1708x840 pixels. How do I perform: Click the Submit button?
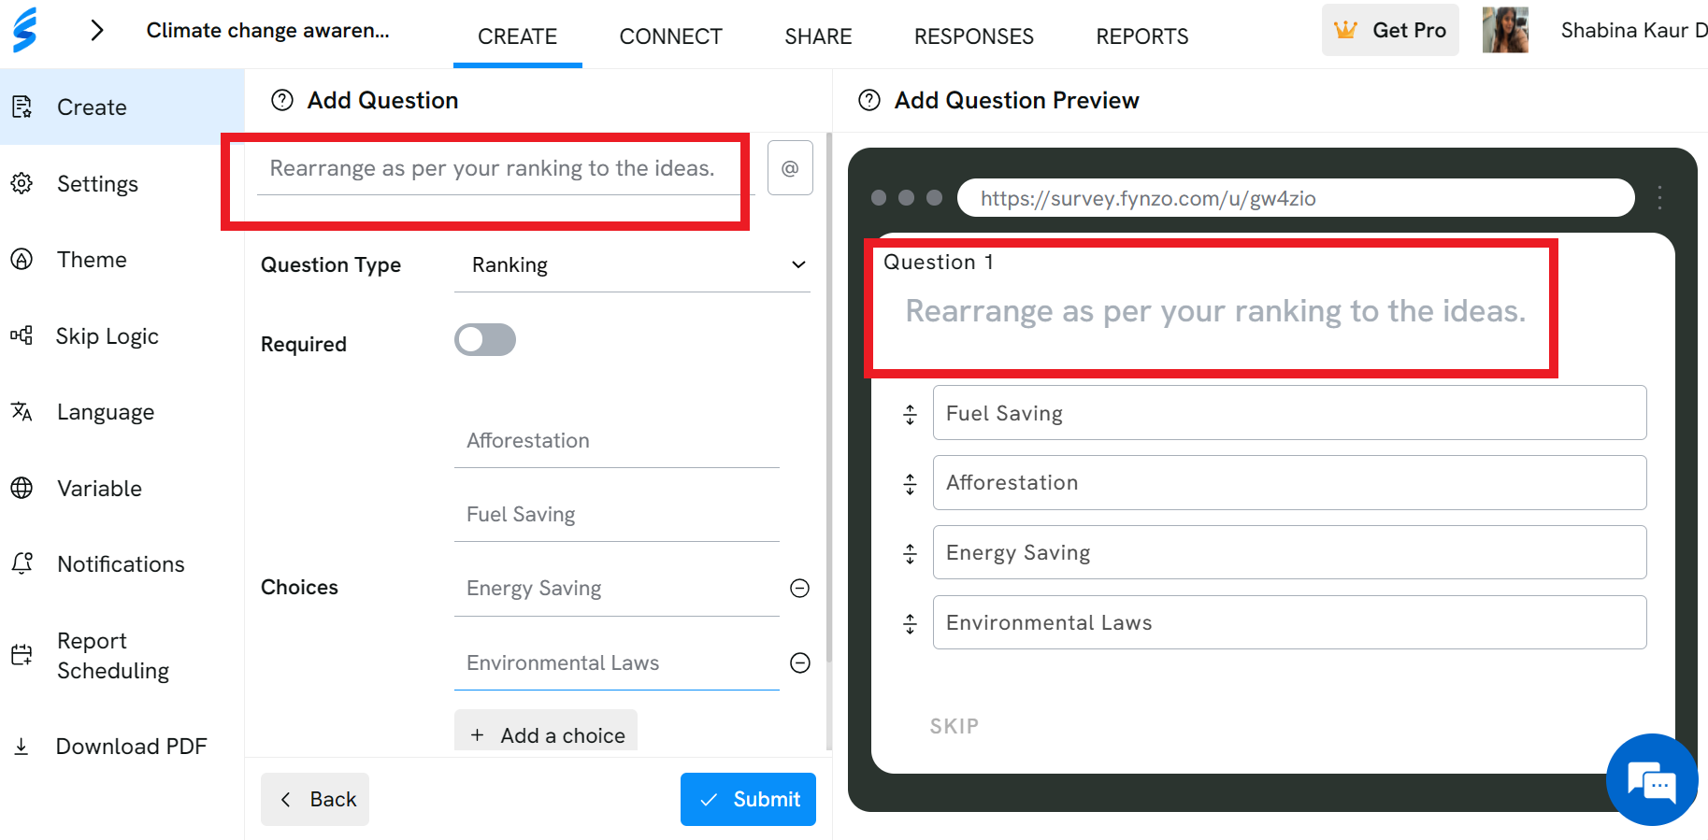[x=748, y=799]
